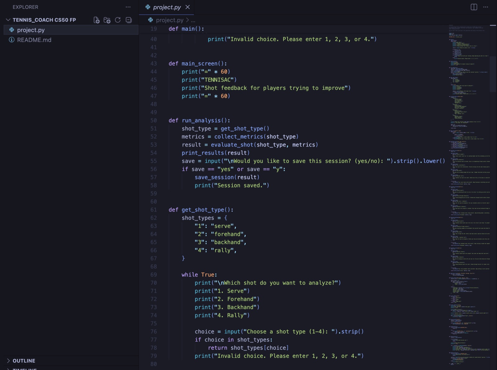Click 'def run_analysis():' on line 50

[199, 120]
